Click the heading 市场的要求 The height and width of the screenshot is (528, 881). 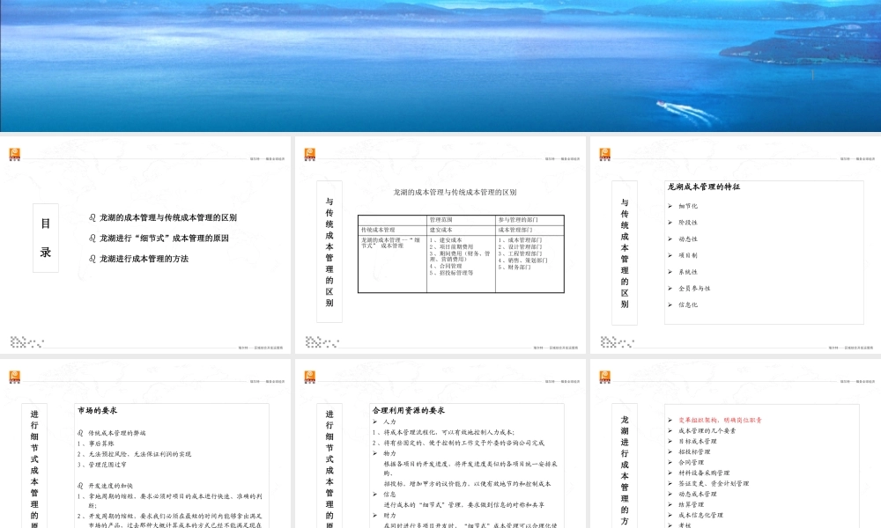[97, 411]
